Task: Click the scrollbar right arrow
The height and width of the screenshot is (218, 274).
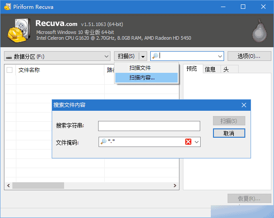Action: pyautogui.click(x=175, y=185)
